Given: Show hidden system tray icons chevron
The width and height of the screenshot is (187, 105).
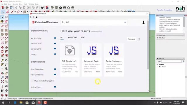Looking at the screenshot, I should pyautogui.click(x=155, y=102).
